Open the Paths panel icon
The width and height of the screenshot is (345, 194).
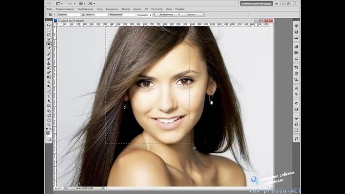[x=296, y=130]
